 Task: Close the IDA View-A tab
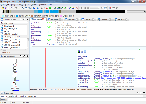pyautogui.click(x=43, y=19)
